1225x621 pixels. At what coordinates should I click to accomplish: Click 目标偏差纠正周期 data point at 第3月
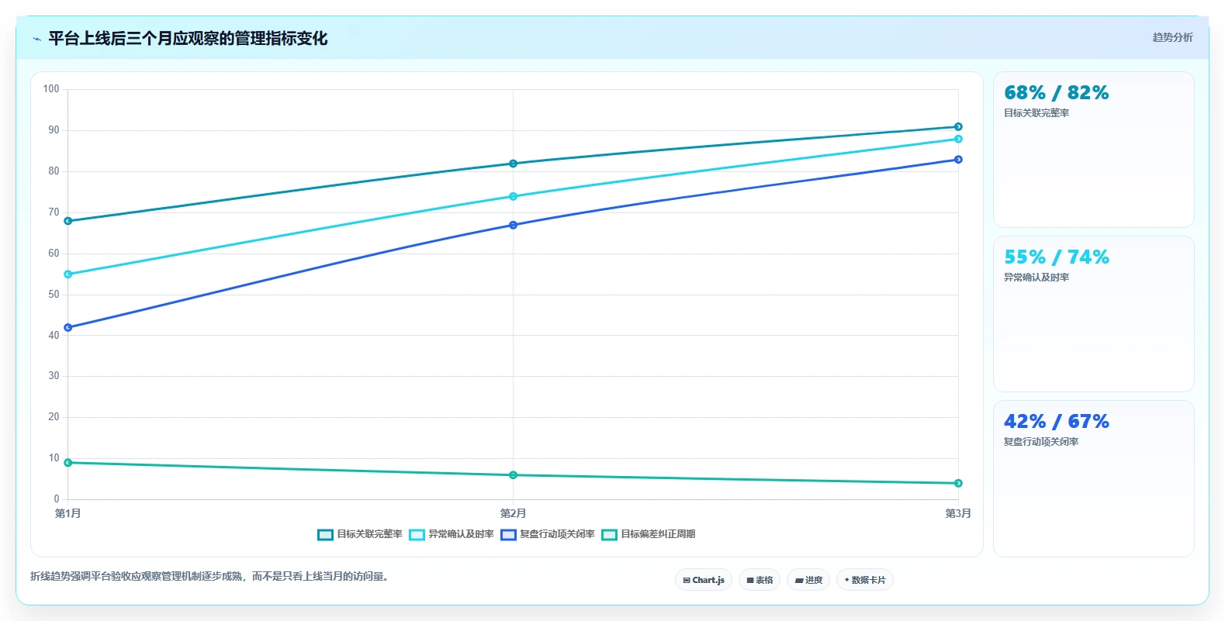pyautogui.click(x=958, y=483)
